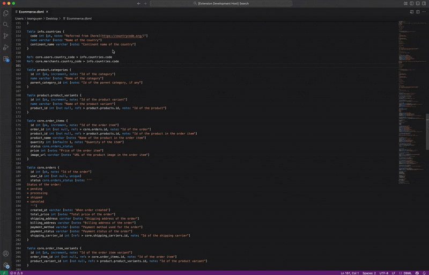Open the Desktop breadcrumb
The height and width of the screenshot is (275, 429).
coord(51,19)
